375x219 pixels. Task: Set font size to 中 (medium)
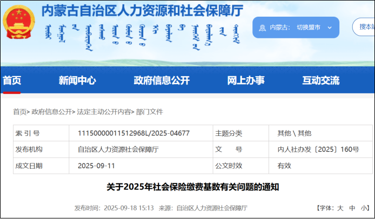[352, 208]
